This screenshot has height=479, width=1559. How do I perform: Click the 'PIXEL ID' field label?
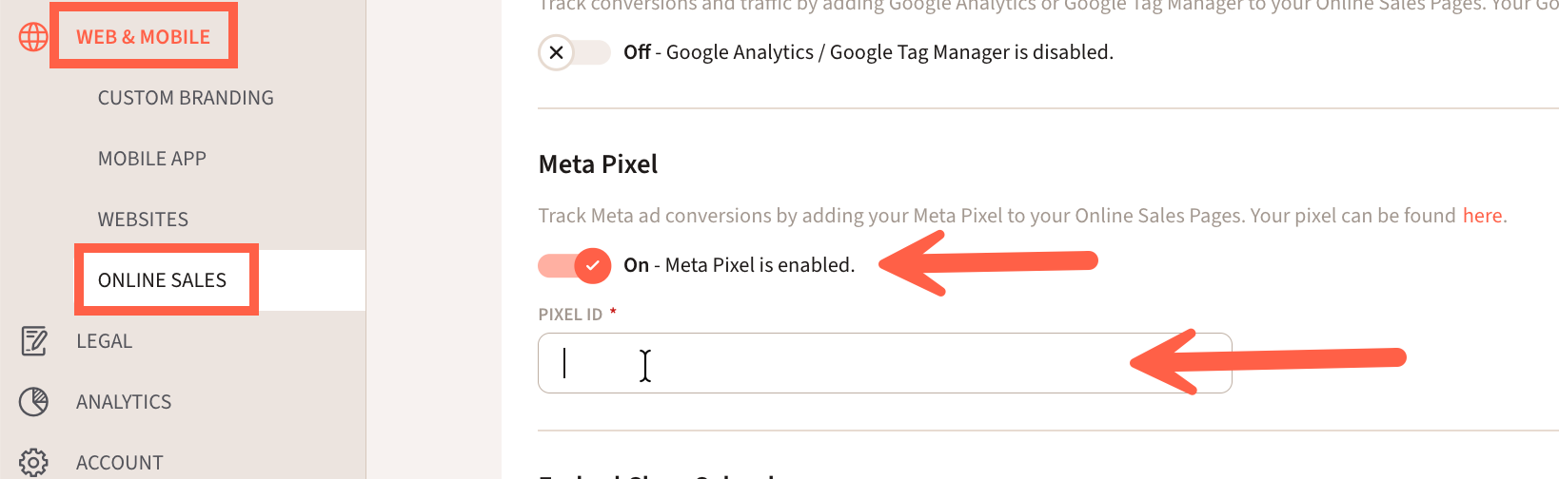click(570, 315)
